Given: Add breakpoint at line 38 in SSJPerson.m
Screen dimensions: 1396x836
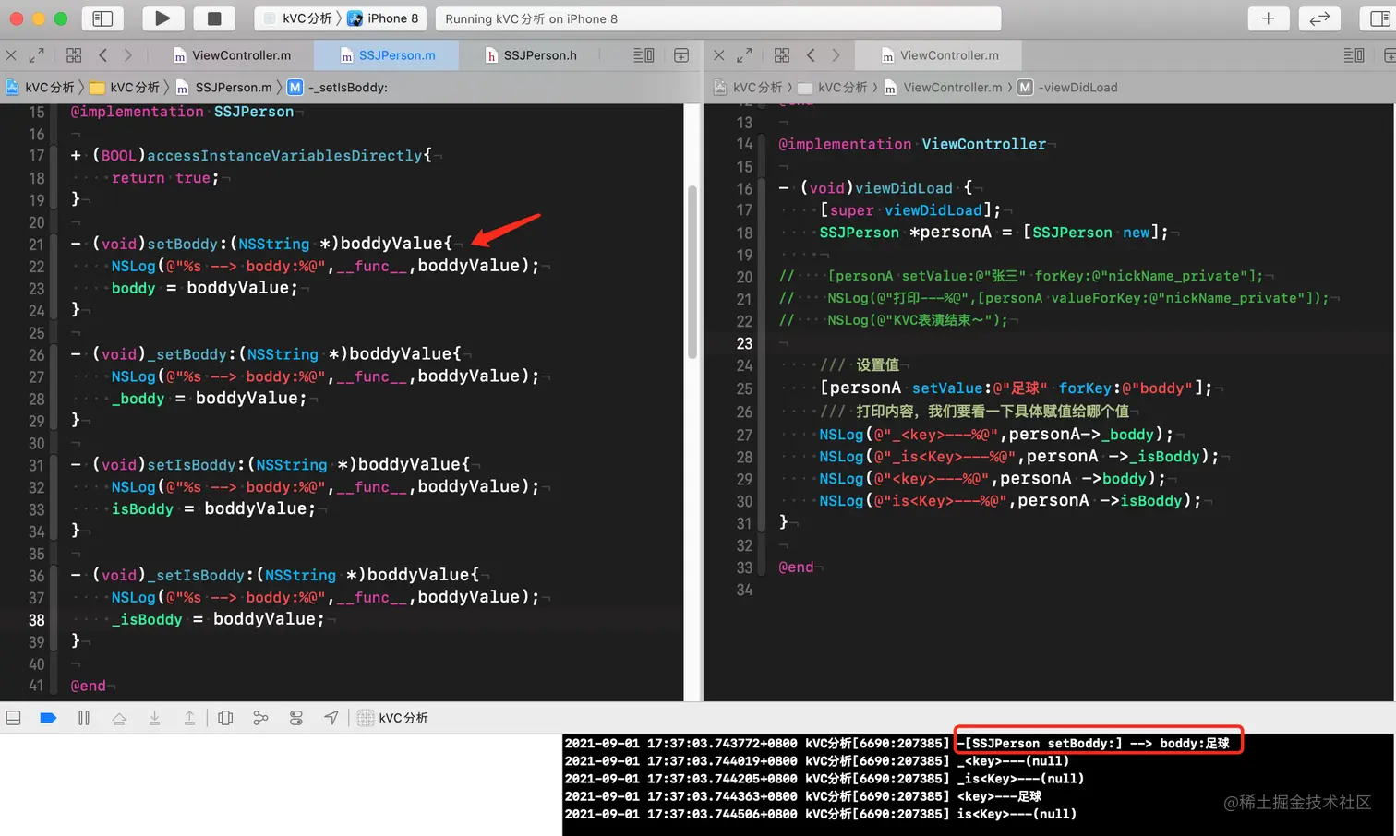Looking at the screenshot, I should (x=36, y=620).
